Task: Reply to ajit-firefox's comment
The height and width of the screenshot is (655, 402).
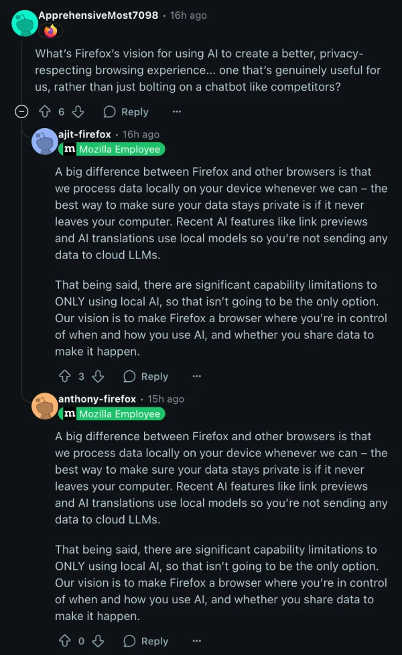Action: [x=146, y=376]
